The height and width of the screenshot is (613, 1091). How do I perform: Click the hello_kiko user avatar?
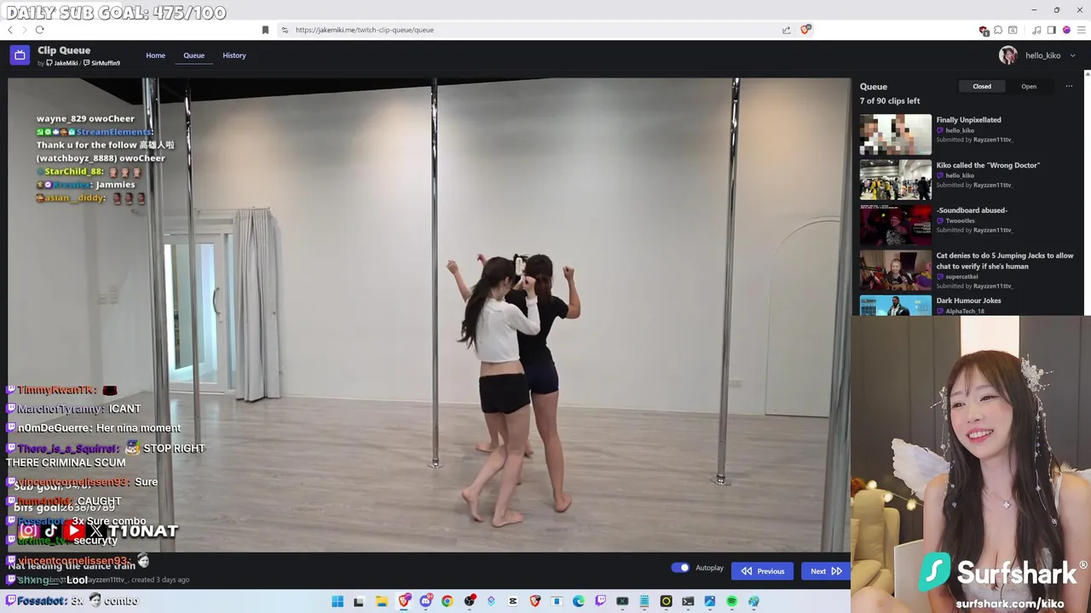1008,55
